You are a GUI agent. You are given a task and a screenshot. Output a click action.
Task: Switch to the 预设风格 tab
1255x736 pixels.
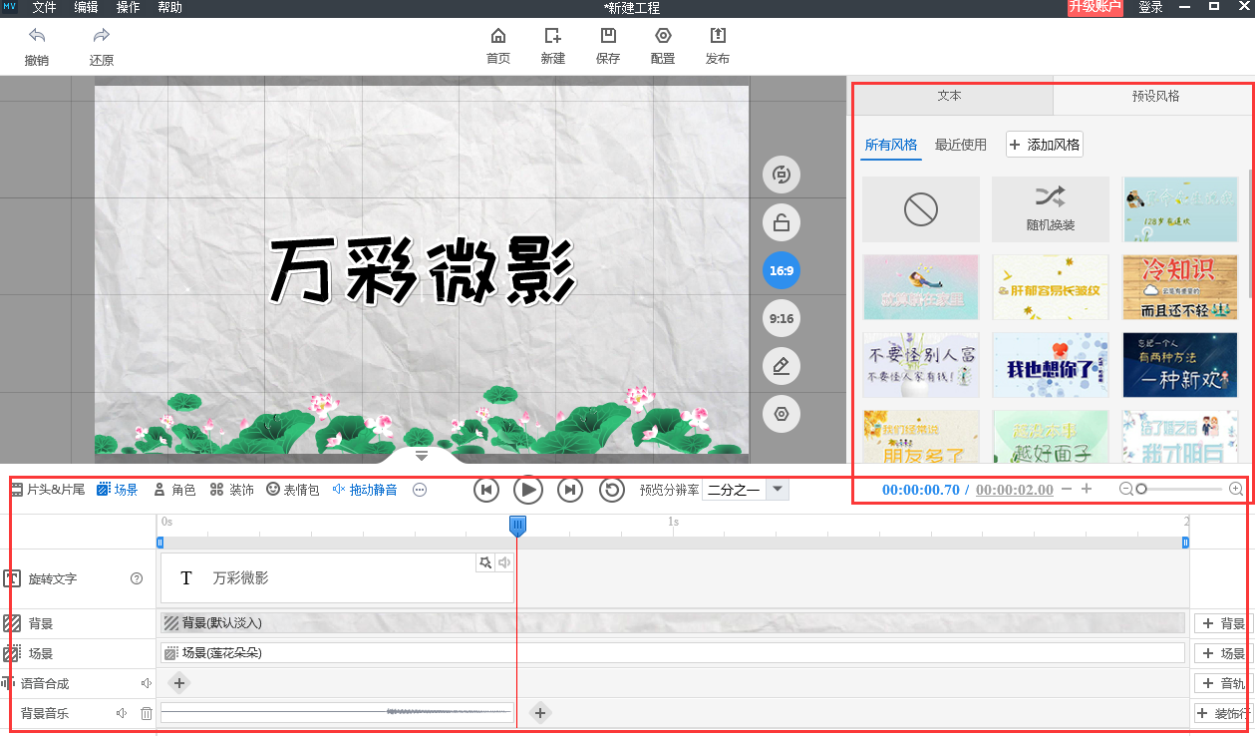[1154, 97]
